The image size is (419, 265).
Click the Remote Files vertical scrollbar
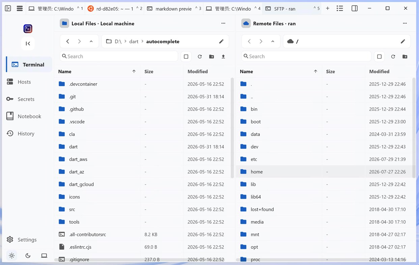click(414, 128)
